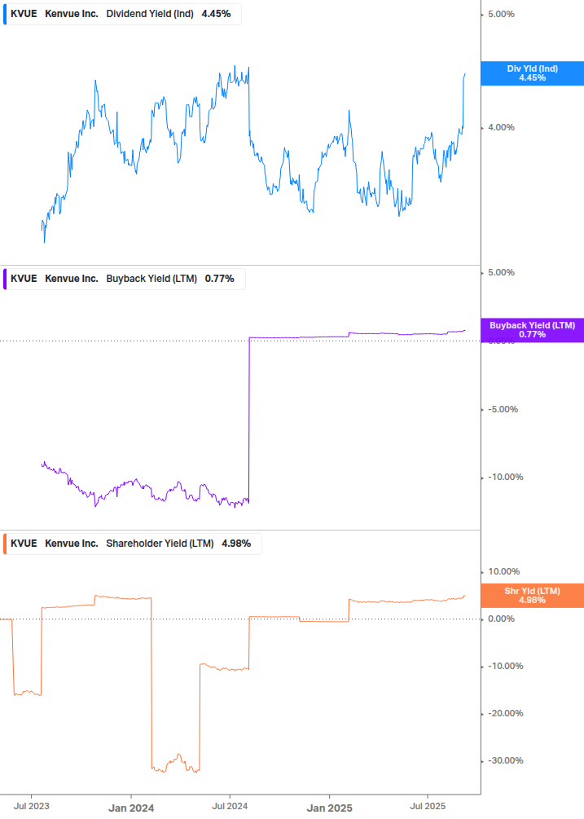
Task: Click the purple color bar beside Buyback Yield legend
Action: (x=5, y=279)
